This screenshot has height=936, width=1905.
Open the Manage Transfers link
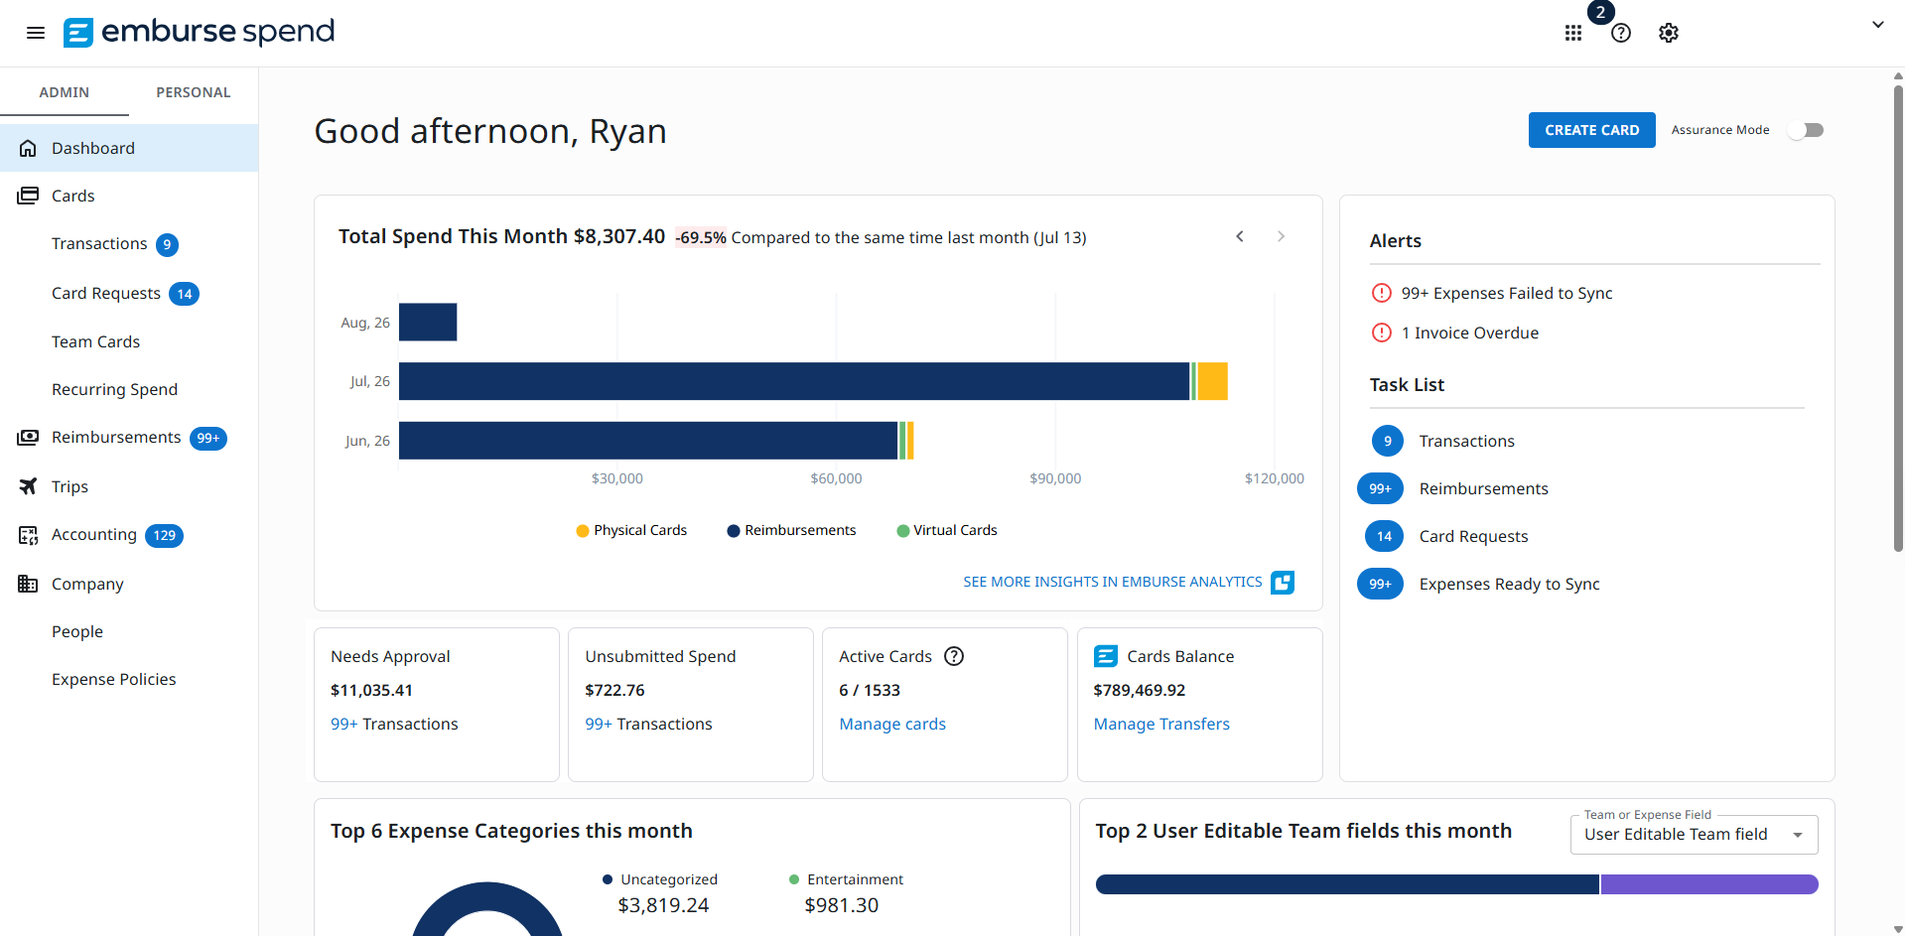(x=1161, y=725)
